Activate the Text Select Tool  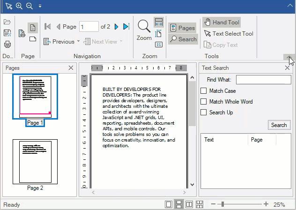(229, 34)
